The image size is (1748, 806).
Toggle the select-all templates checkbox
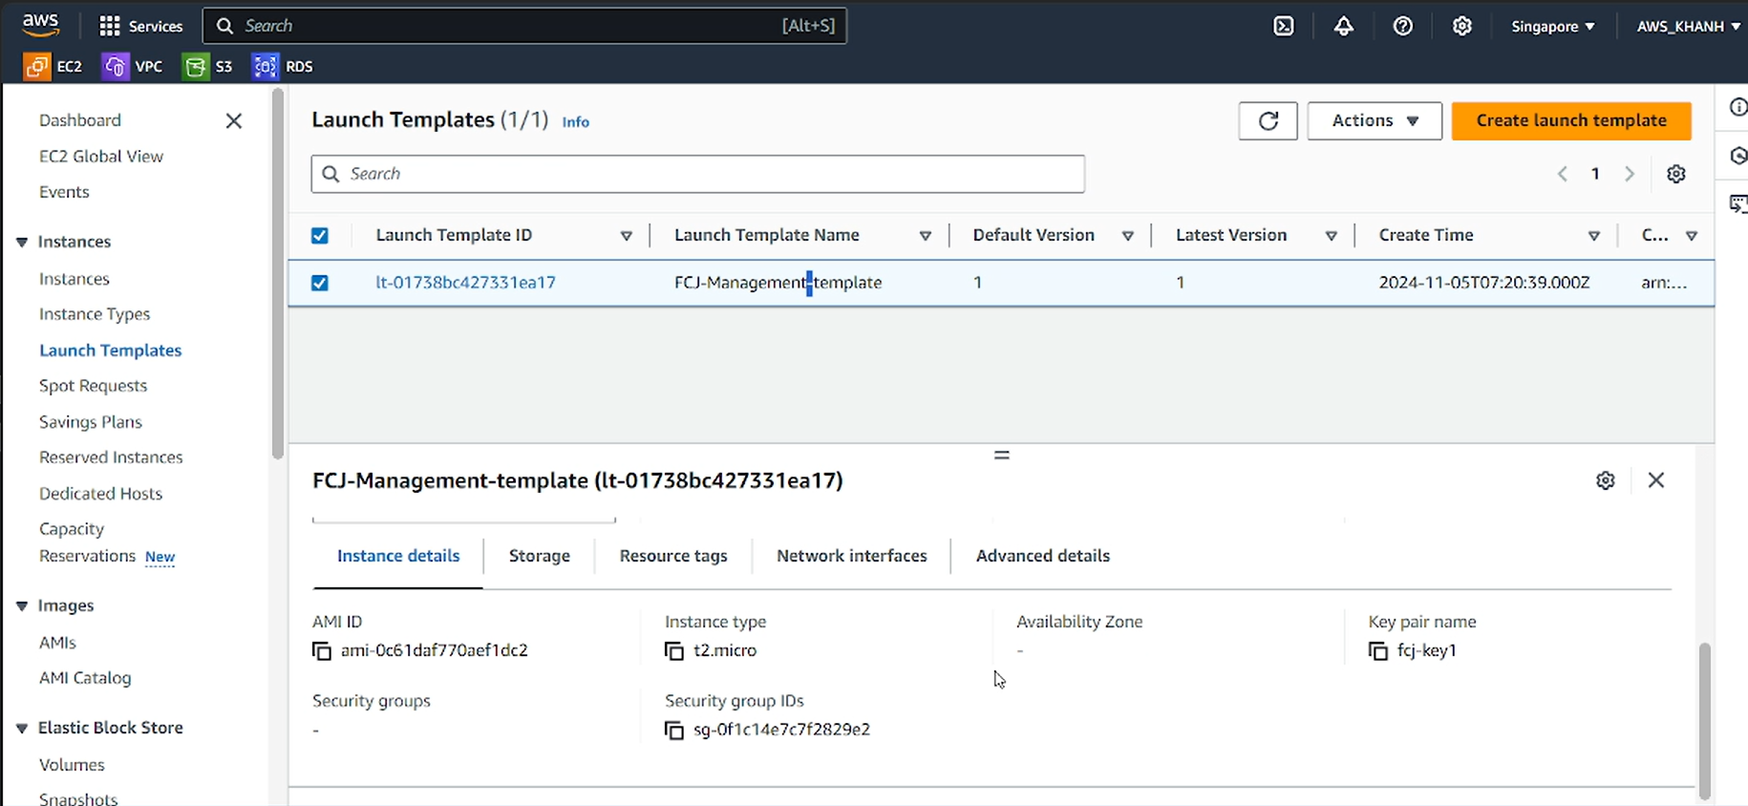(320, 236)
